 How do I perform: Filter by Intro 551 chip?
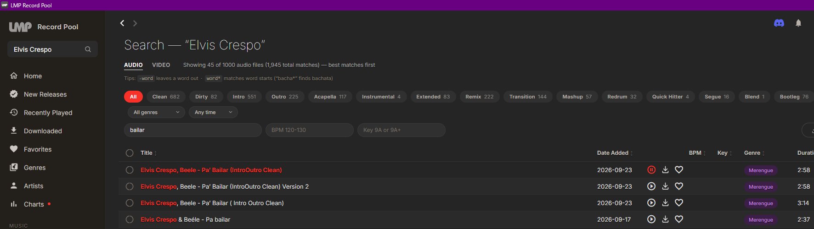click(244, 97)
